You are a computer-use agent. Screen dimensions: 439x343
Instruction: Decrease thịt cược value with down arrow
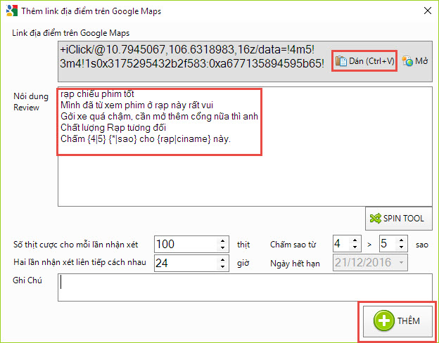click(x=222, y=248)
